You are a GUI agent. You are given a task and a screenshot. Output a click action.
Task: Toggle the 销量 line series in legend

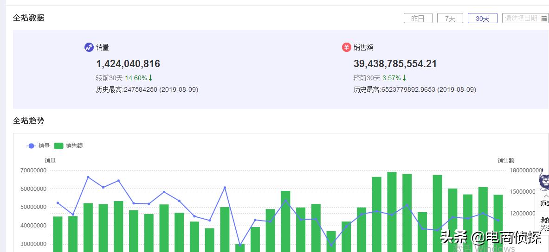click(38, 146)
